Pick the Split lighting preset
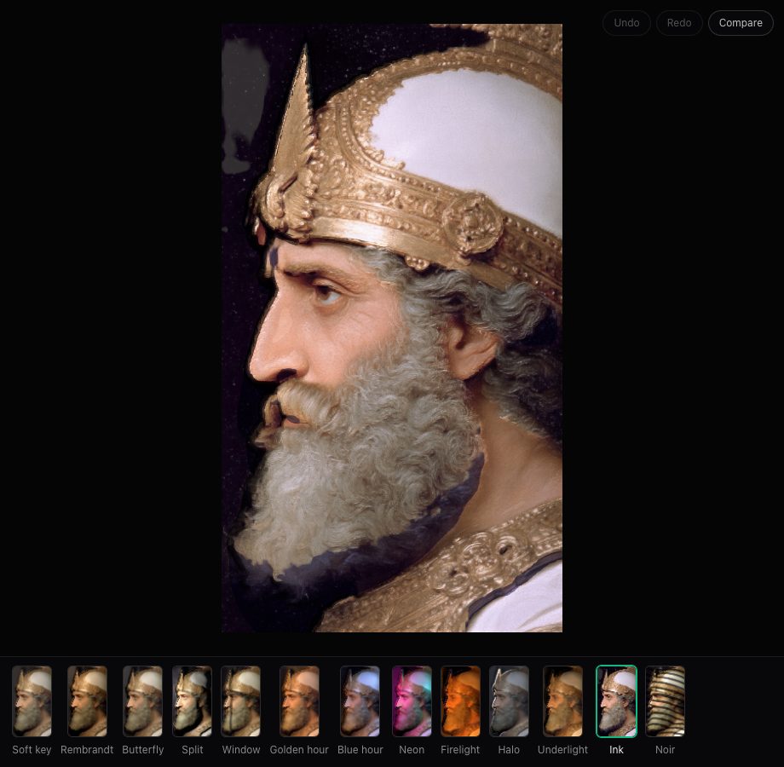The image size is (784, 767). pos(192,701)
